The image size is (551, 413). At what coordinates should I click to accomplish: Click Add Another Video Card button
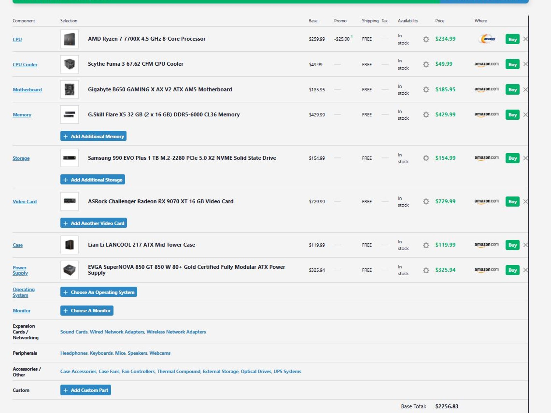94,223
